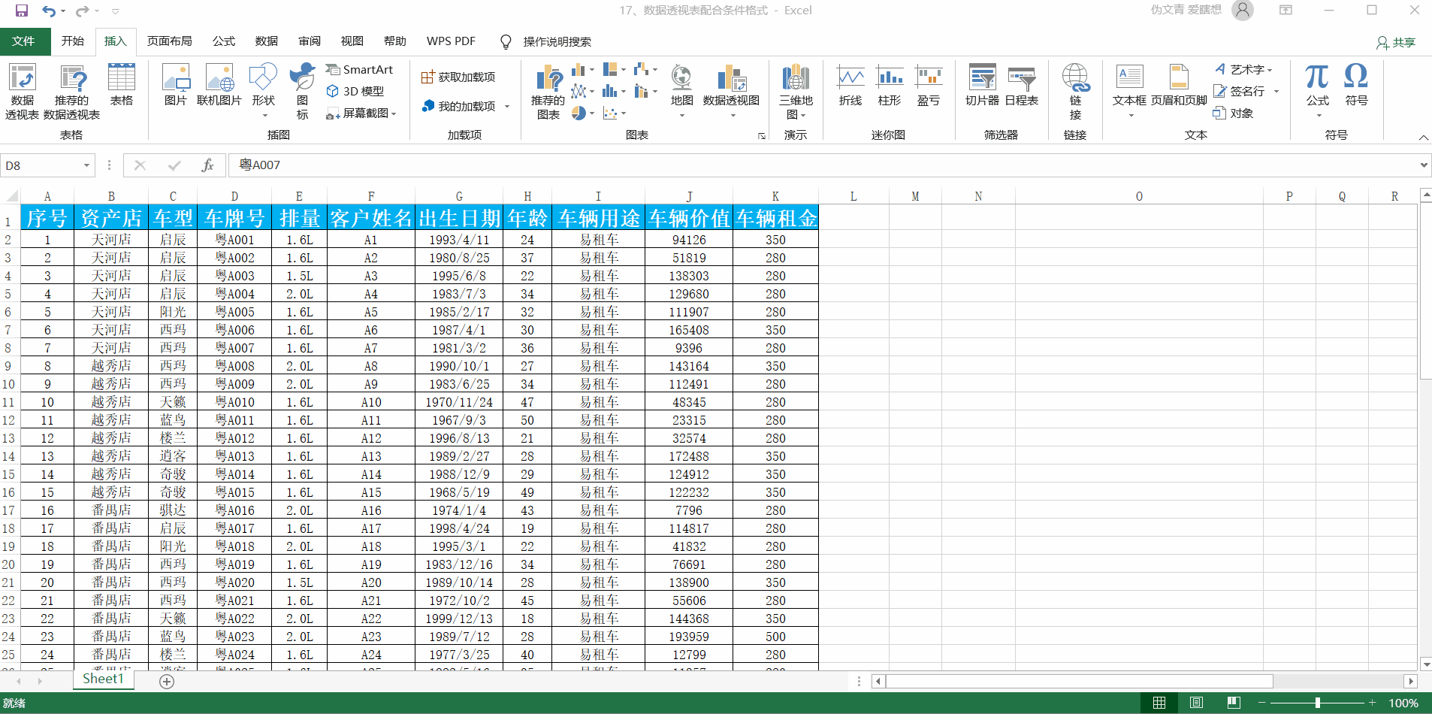Switch to page break preview view
Viewport: 1432px width, 714px height.
1234,703
